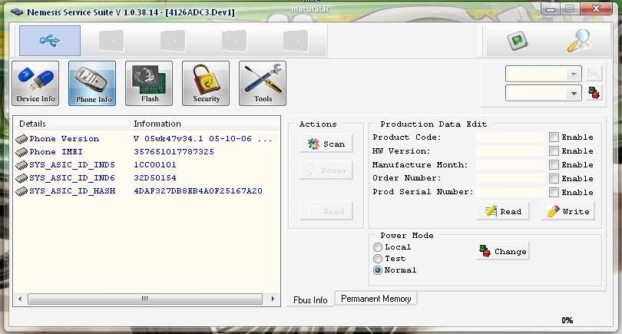Select the value 1CC00101

pyautogui.click(x=154, y=165)
